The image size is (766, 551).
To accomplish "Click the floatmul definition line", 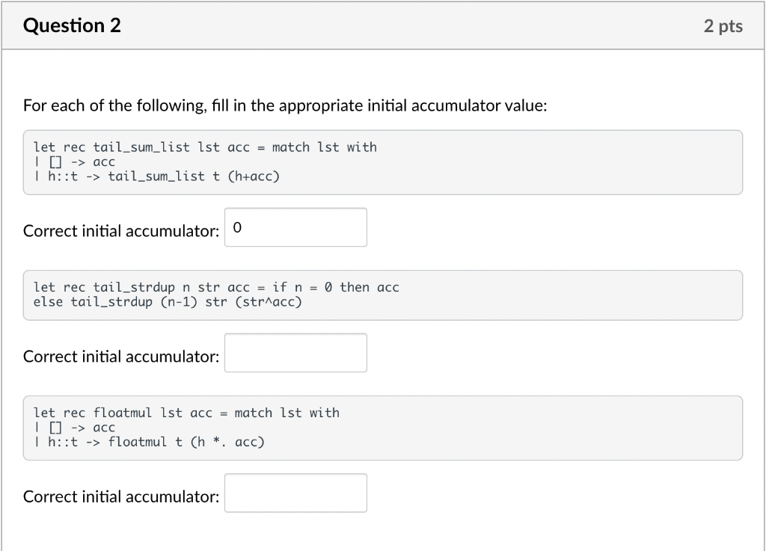I will coord(186,413).
